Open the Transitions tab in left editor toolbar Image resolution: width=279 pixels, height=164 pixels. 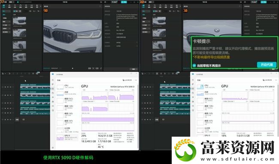tap(31, 6)
